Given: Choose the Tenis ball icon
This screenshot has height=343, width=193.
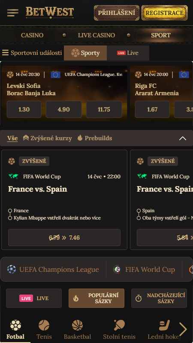Looking at the screenshot, I should (44, 325).
